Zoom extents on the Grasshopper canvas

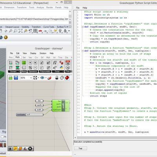pos(35,78)
